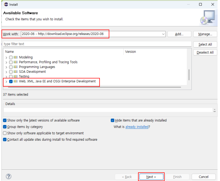Check the Modeling checkbox
Screen dimensions: 220x181
pyautogui.click(x=11, y=57)
